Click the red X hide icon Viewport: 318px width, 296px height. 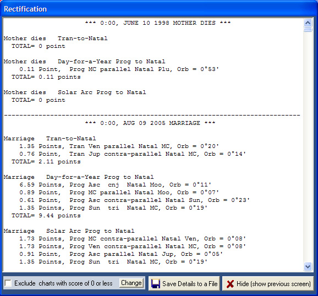[x=230, y=284]
